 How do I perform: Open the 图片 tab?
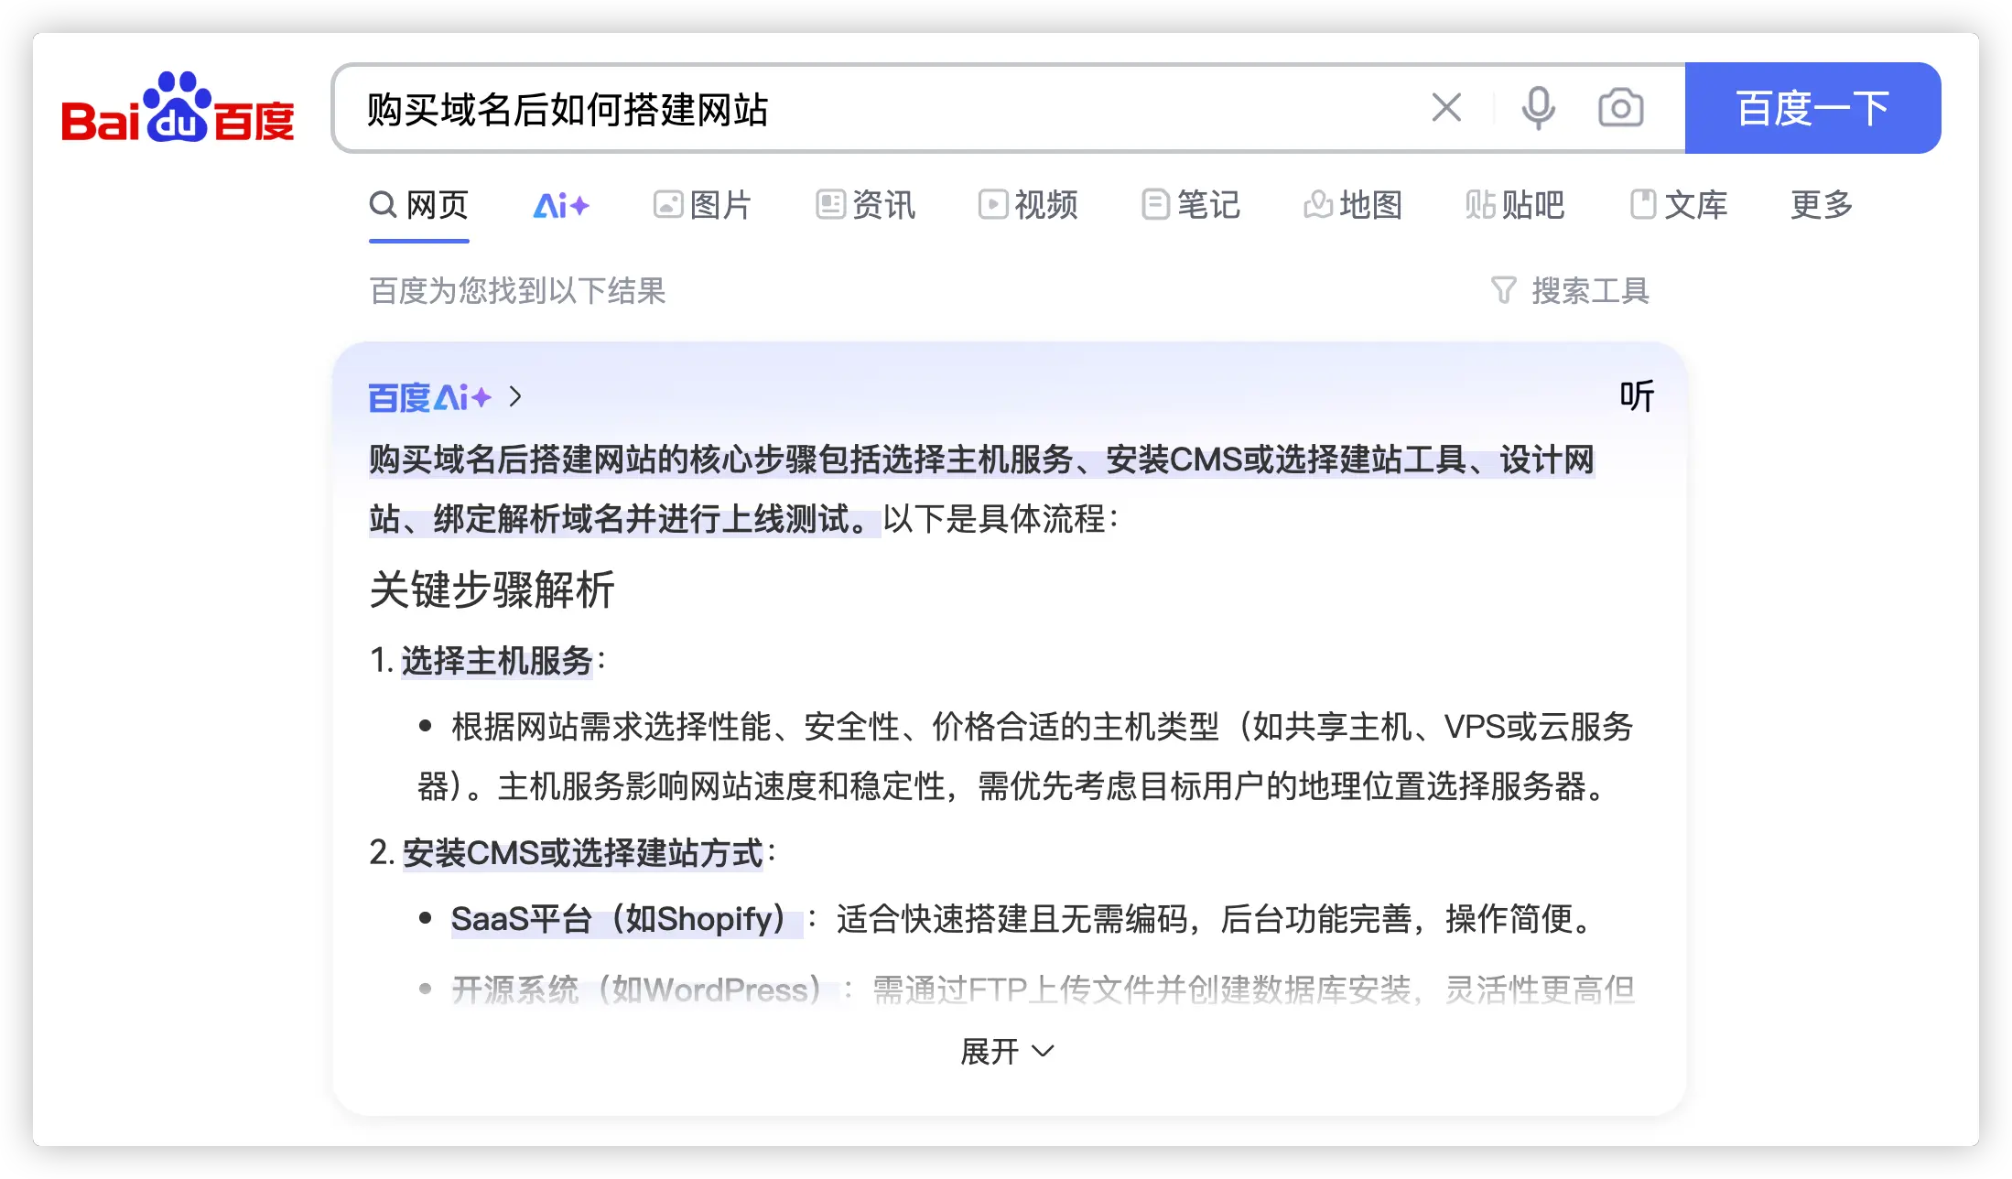tap(702, 205)
